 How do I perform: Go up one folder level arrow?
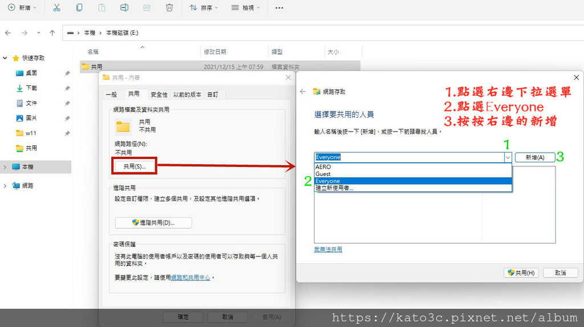pos(52,32)
